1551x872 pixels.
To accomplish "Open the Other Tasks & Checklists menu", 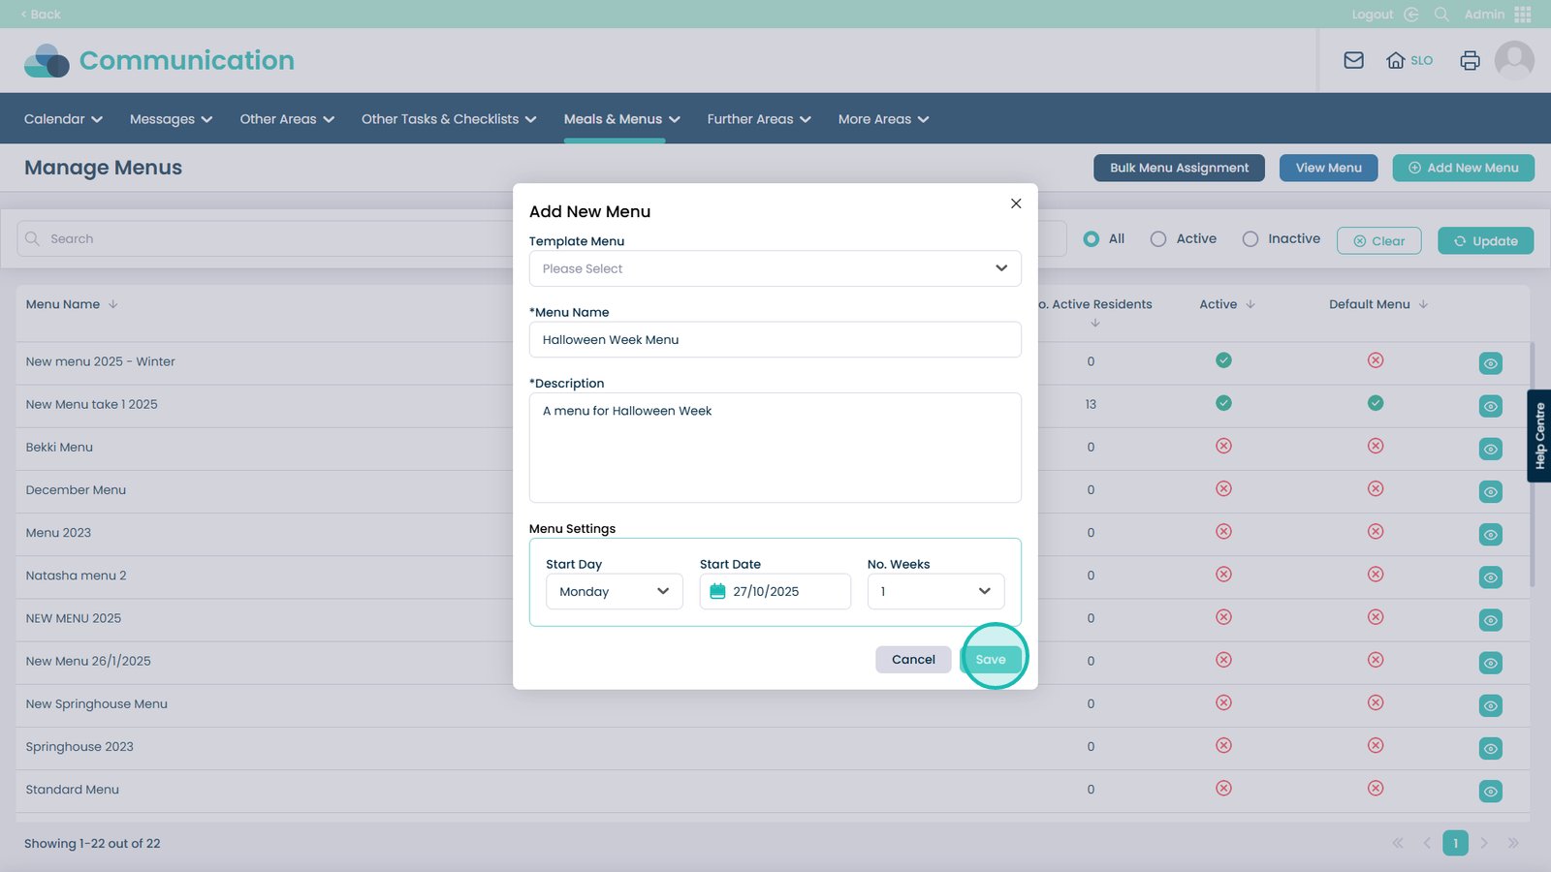I will 448,119.
